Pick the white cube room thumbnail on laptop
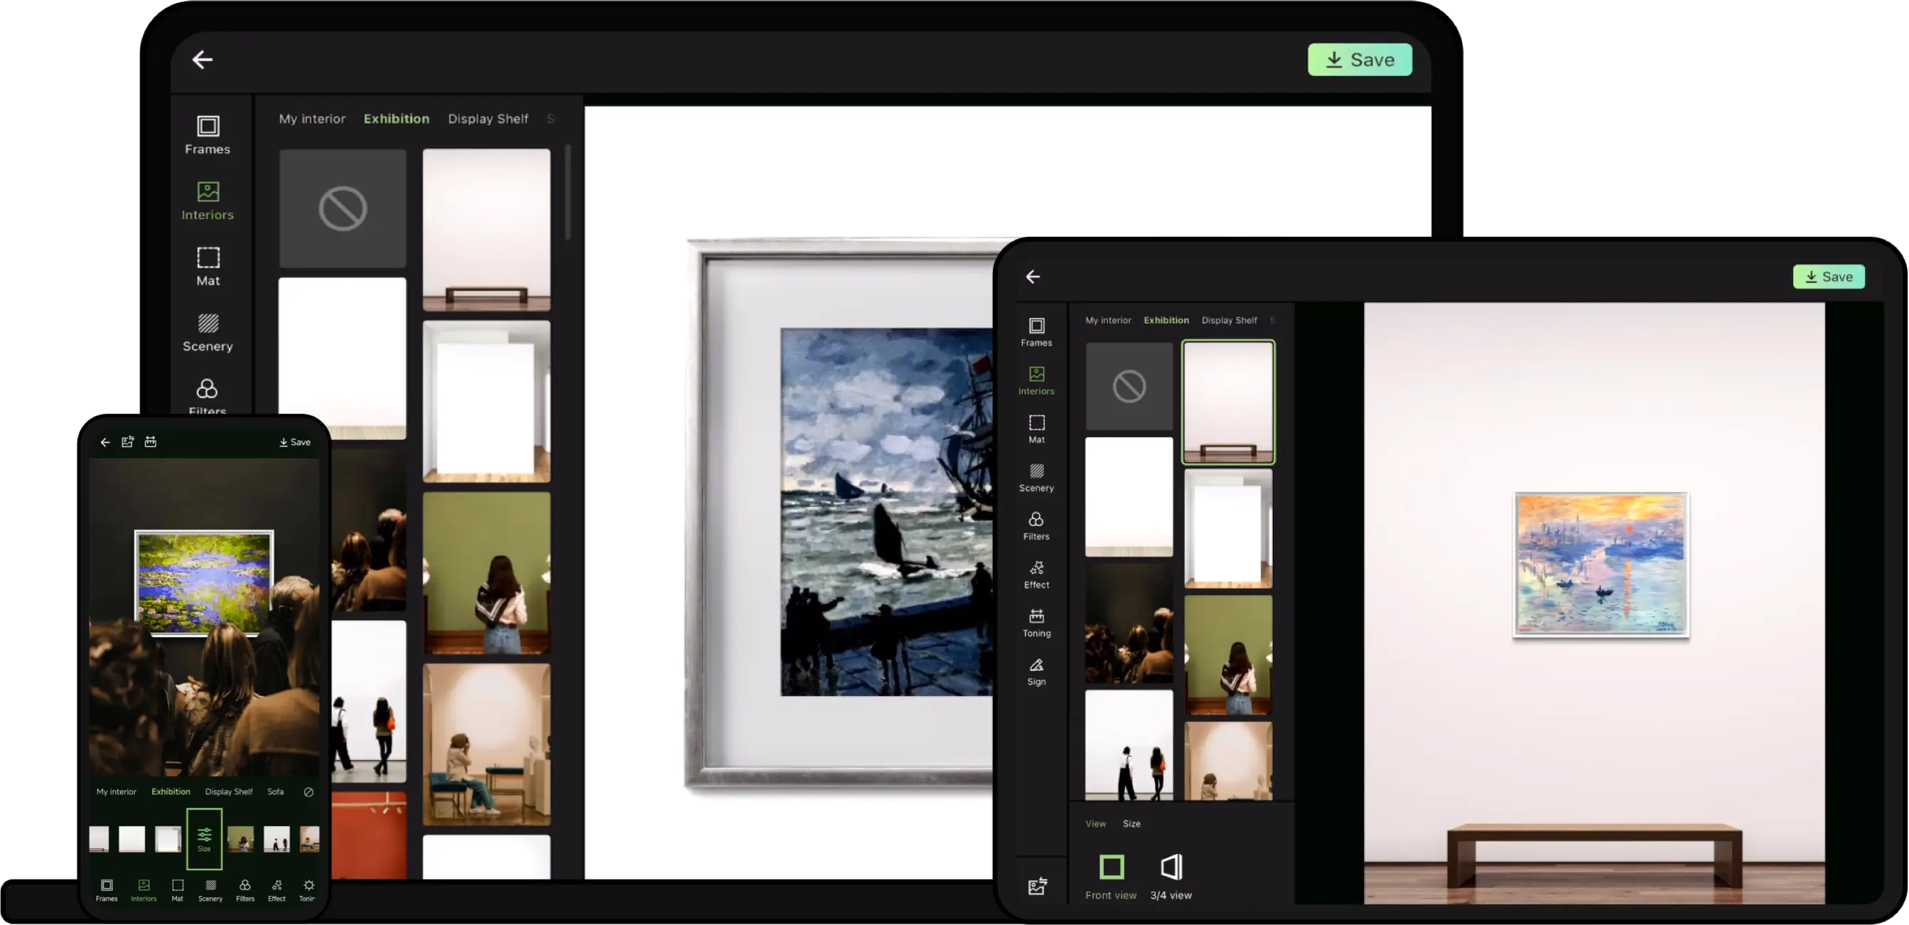This screenshot has width=1909, height=925. pos(486,401)
